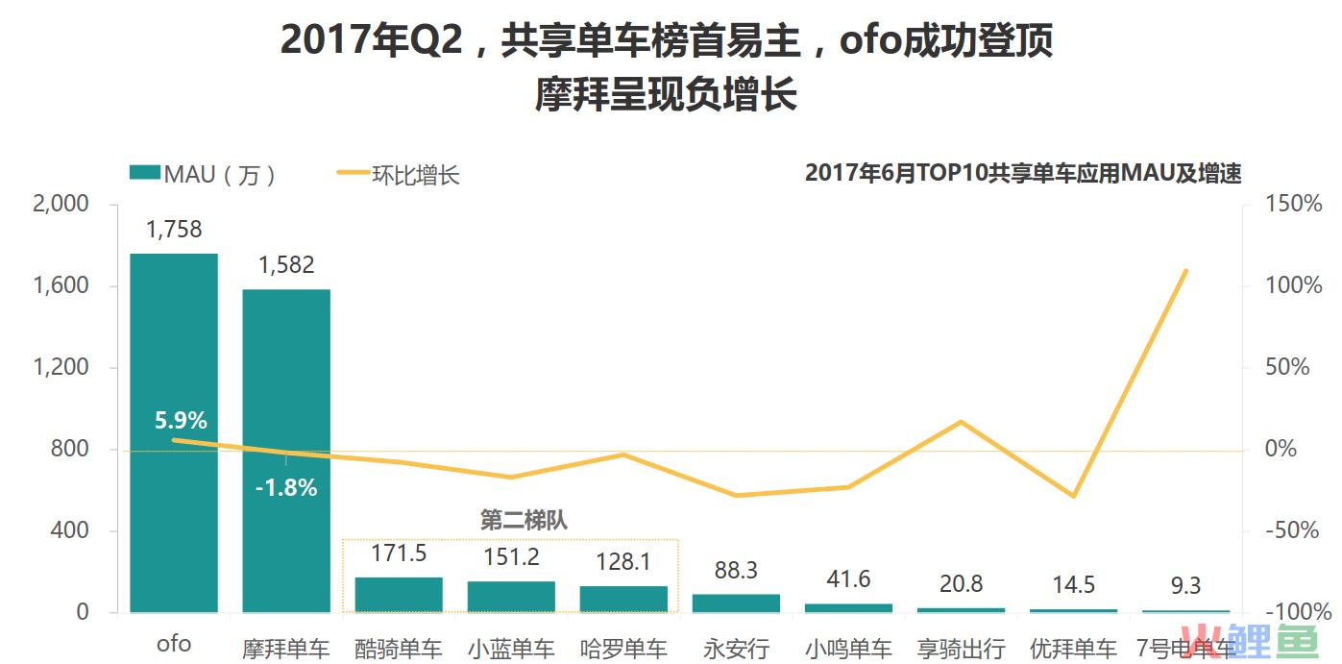Screen dimensions: 1342x664
Task: Click the 摩拜呈现负增长 title line
Action: (666, 96)
